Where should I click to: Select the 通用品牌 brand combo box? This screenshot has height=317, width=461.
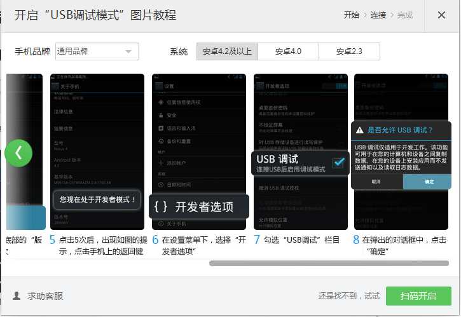pyautogui.click(x=97, y=51)
